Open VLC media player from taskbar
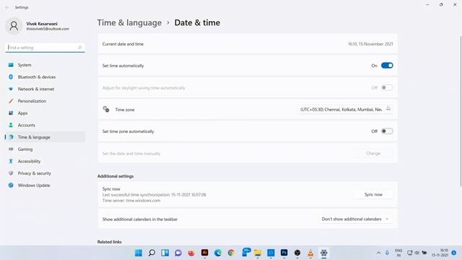The width and height of the screenshot is (462, 260). click(x=310, y=253)
